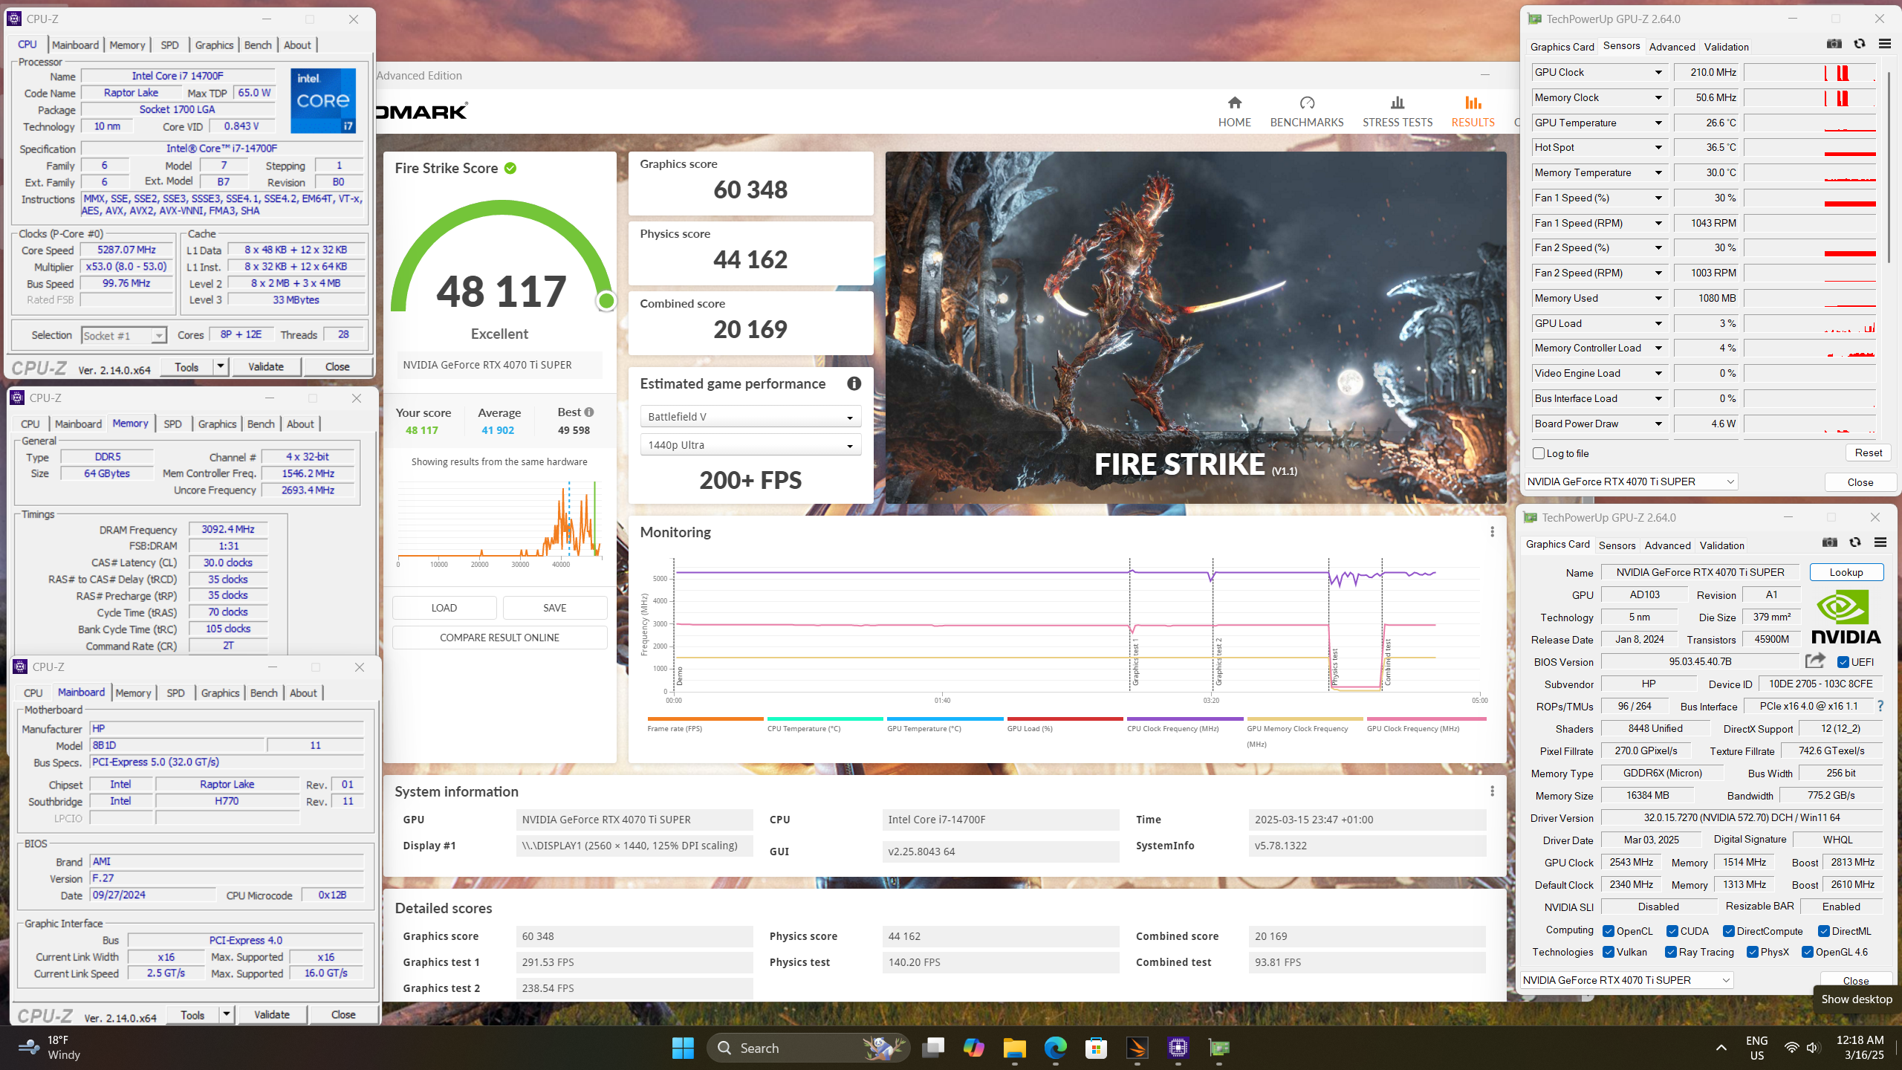Click camera icon in GPU-Z Graphics Card window
This screenshot has height=1070, width=1902.
[1829, 542]
